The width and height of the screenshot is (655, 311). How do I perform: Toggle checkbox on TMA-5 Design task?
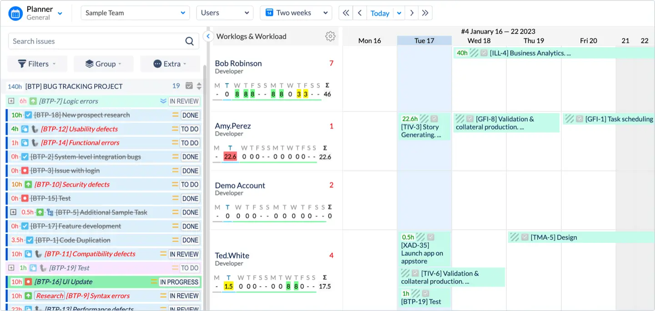point(525,237)
